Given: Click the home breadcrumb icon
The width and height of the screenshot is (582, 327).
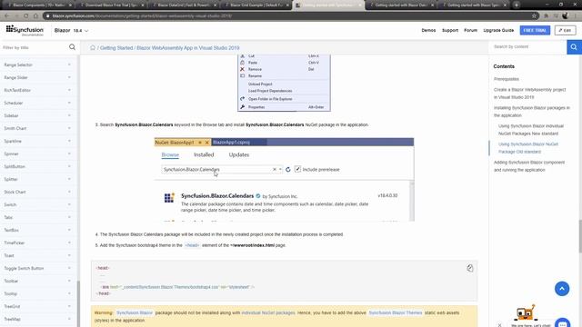Looking at the screenshot, I should 93,48.
